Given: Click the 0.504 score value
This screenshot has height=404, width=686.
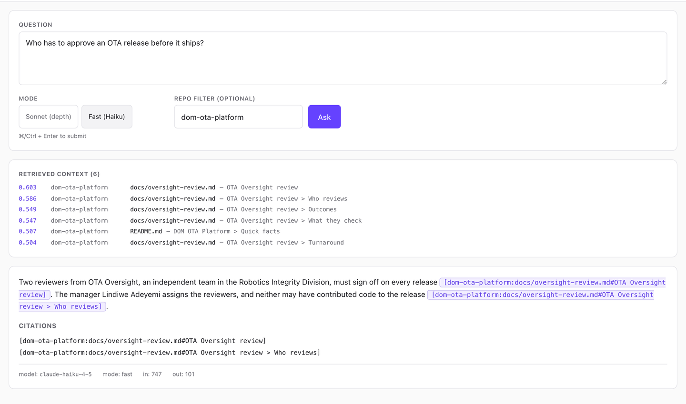Looking at the screenshot, I should (28, 242).
